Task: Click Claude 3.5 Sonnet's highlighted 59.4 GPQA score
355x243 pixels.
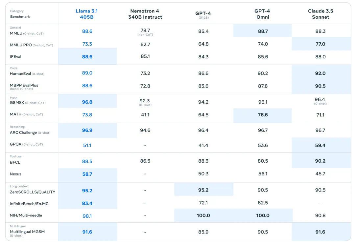Action: 320,145
